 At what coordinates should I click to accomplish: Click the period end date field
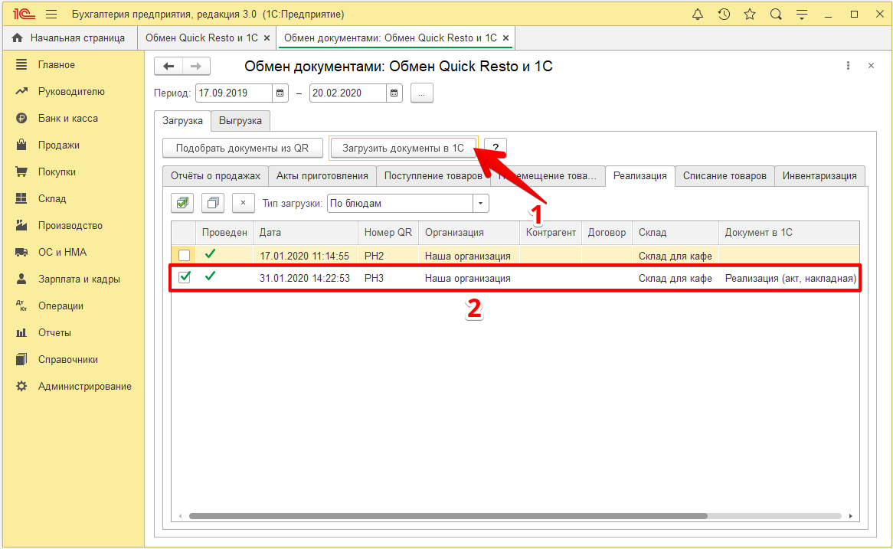pyautogui.click(x=348, y=93)
